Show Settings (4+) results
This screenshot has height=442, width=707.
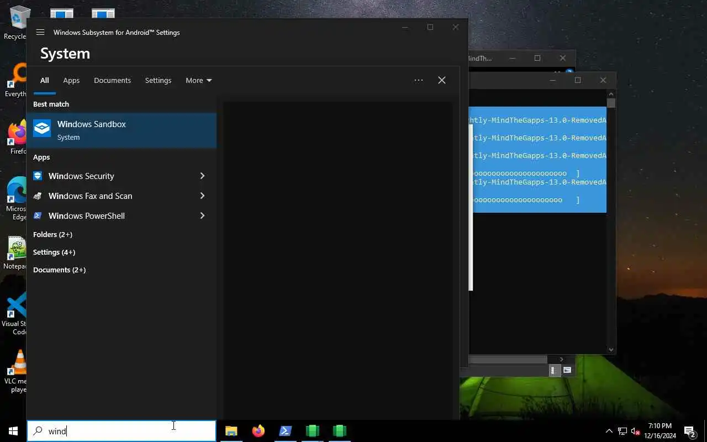click(x=54, y=252)
